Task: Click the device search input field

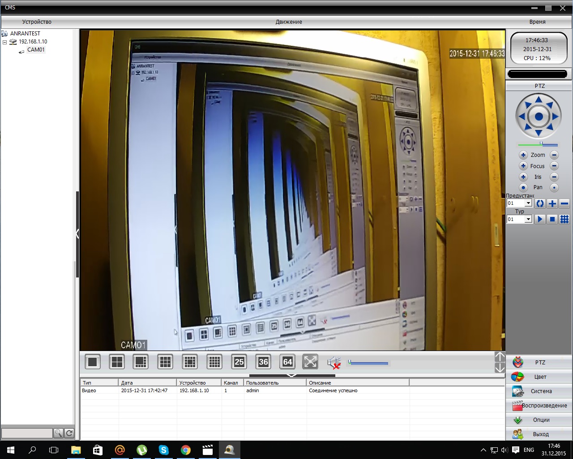Action: 27,433
